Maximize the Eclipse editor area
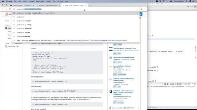Viewport: 197px width, 110px height. click(195, 9)
